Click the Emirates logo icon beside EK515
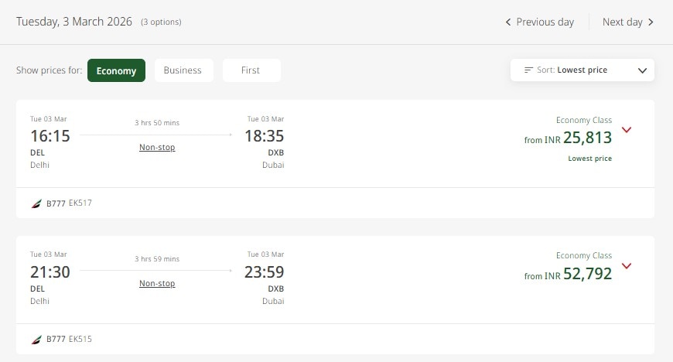 tap(36, 340)
